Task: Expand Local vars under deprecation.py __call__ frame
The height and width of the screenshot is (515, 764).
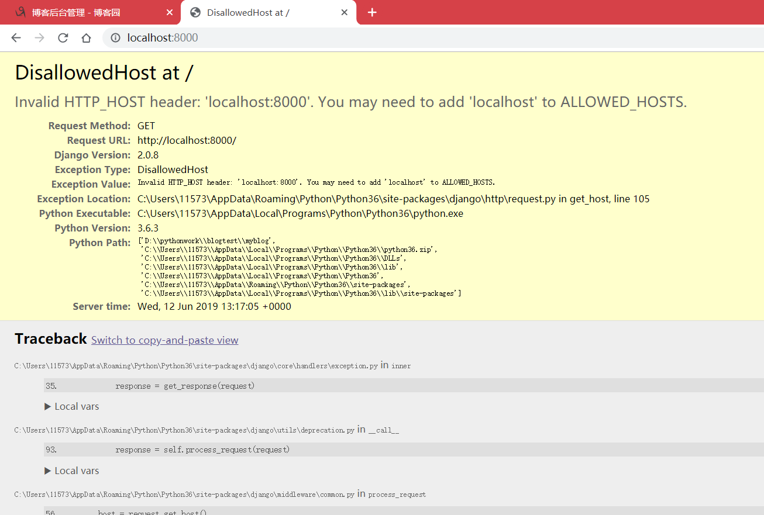Action: [72, 471]
